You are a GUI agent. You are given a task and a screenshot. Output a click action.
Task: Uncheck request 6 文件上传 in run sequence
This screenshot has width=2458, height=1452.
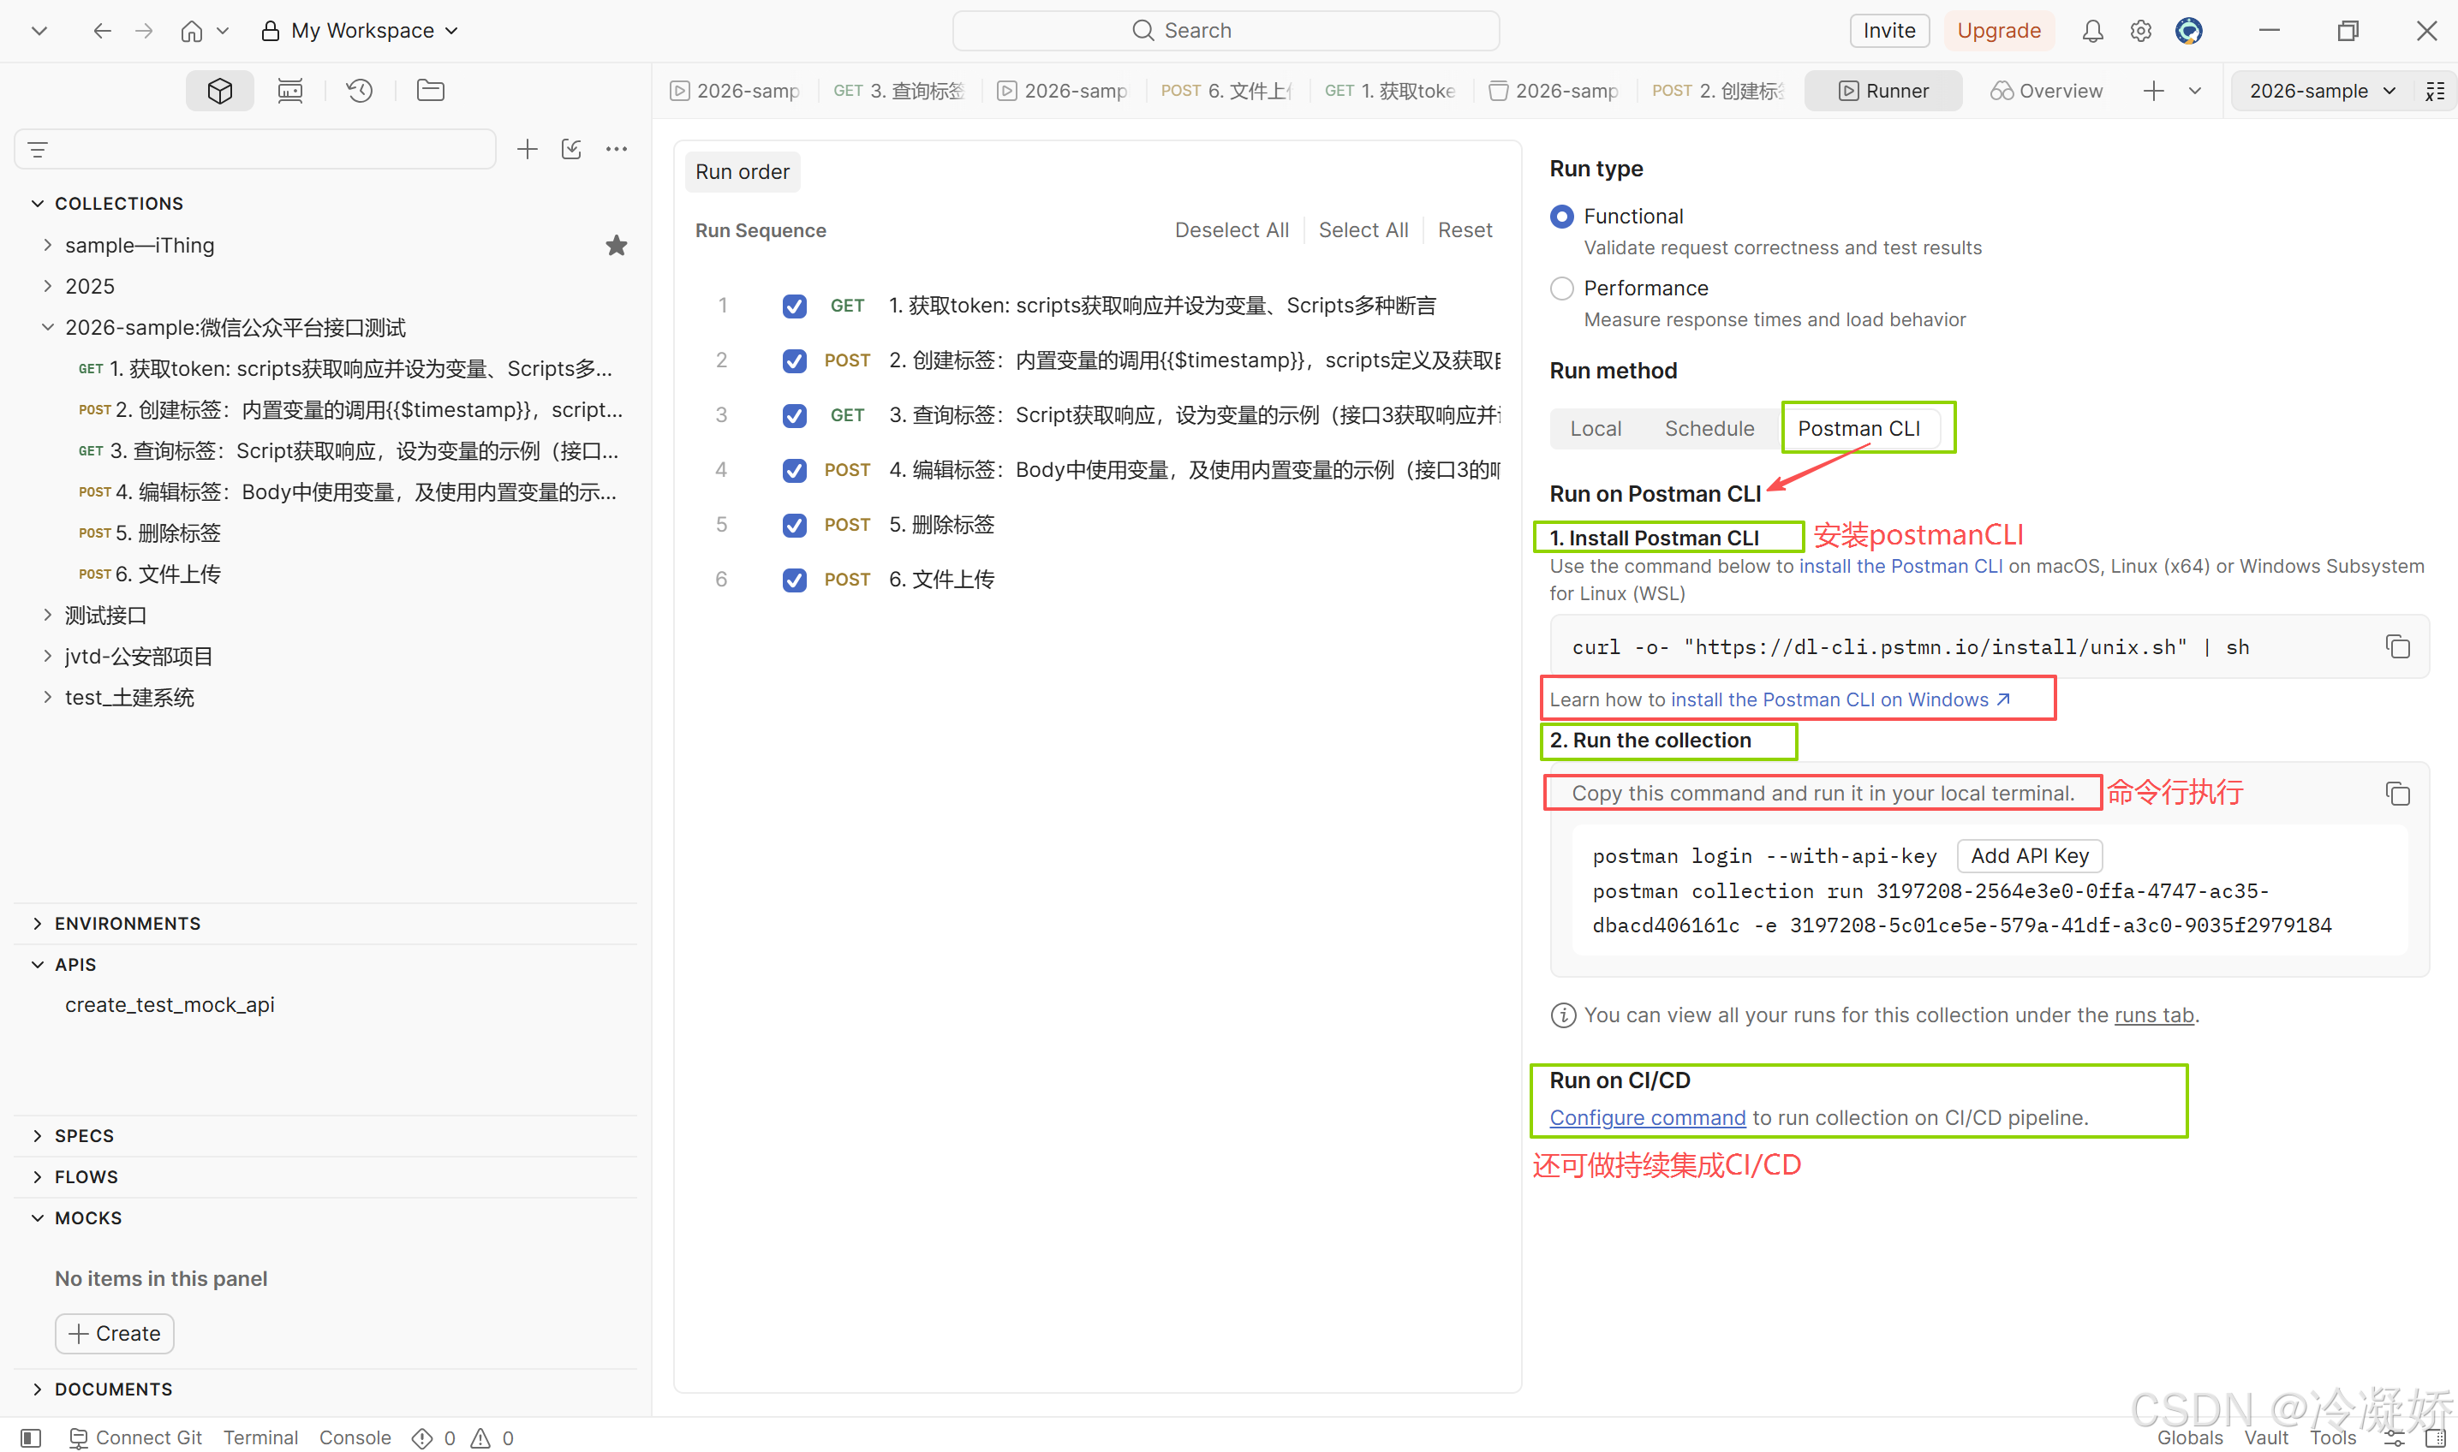795,580
